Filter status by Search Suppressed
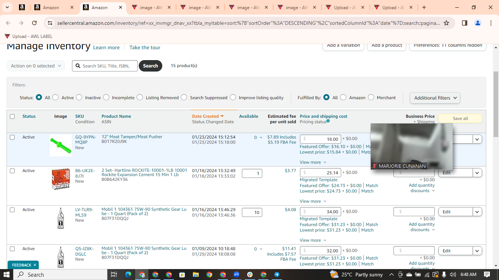 (184, 97)
